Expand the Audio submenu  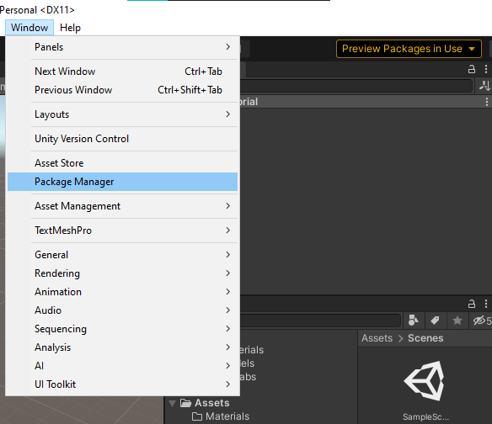click(122, 310)
